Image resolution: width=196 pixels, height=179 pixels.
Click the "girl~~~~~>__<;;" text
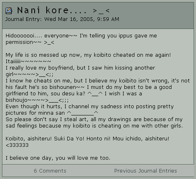coord(29,74)
